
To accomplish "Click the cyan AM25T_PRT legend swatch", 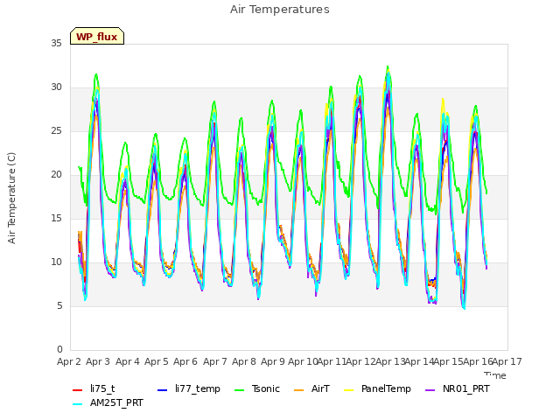I will coord(78,404).
